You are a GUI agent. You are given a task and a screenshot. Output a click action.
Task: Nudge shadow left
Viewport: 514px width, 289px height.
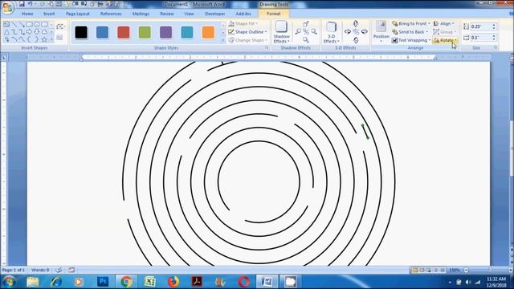[x=298, y=32]
